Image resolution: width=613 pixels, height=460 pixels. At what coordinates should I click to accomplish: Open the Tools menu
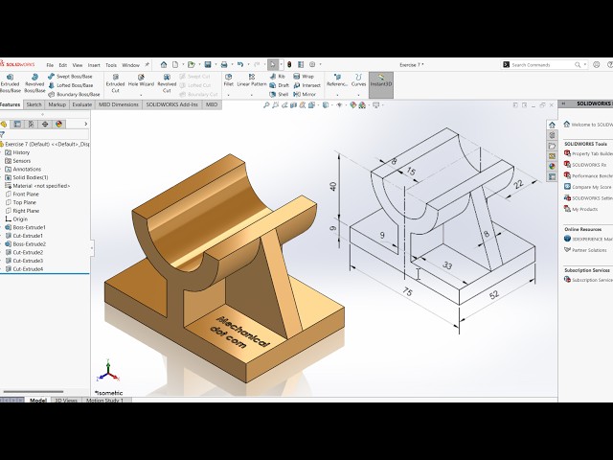tap(111, 65)
